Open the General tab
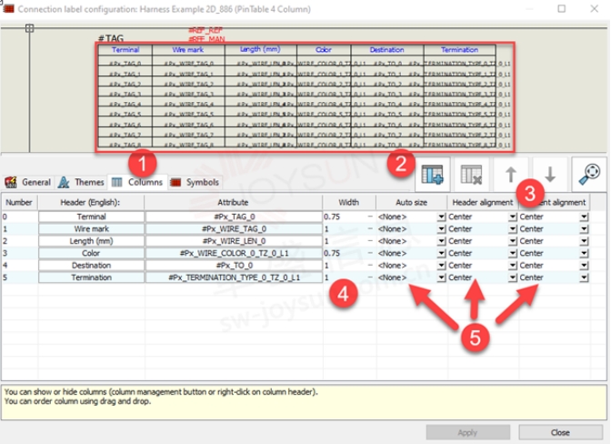Screen dimensions: 611x444 pos(27,182)
